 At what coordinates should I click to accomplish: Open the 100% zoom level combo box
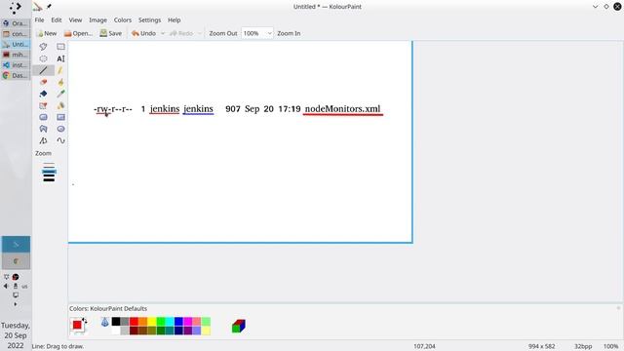[x=257, y=33]
